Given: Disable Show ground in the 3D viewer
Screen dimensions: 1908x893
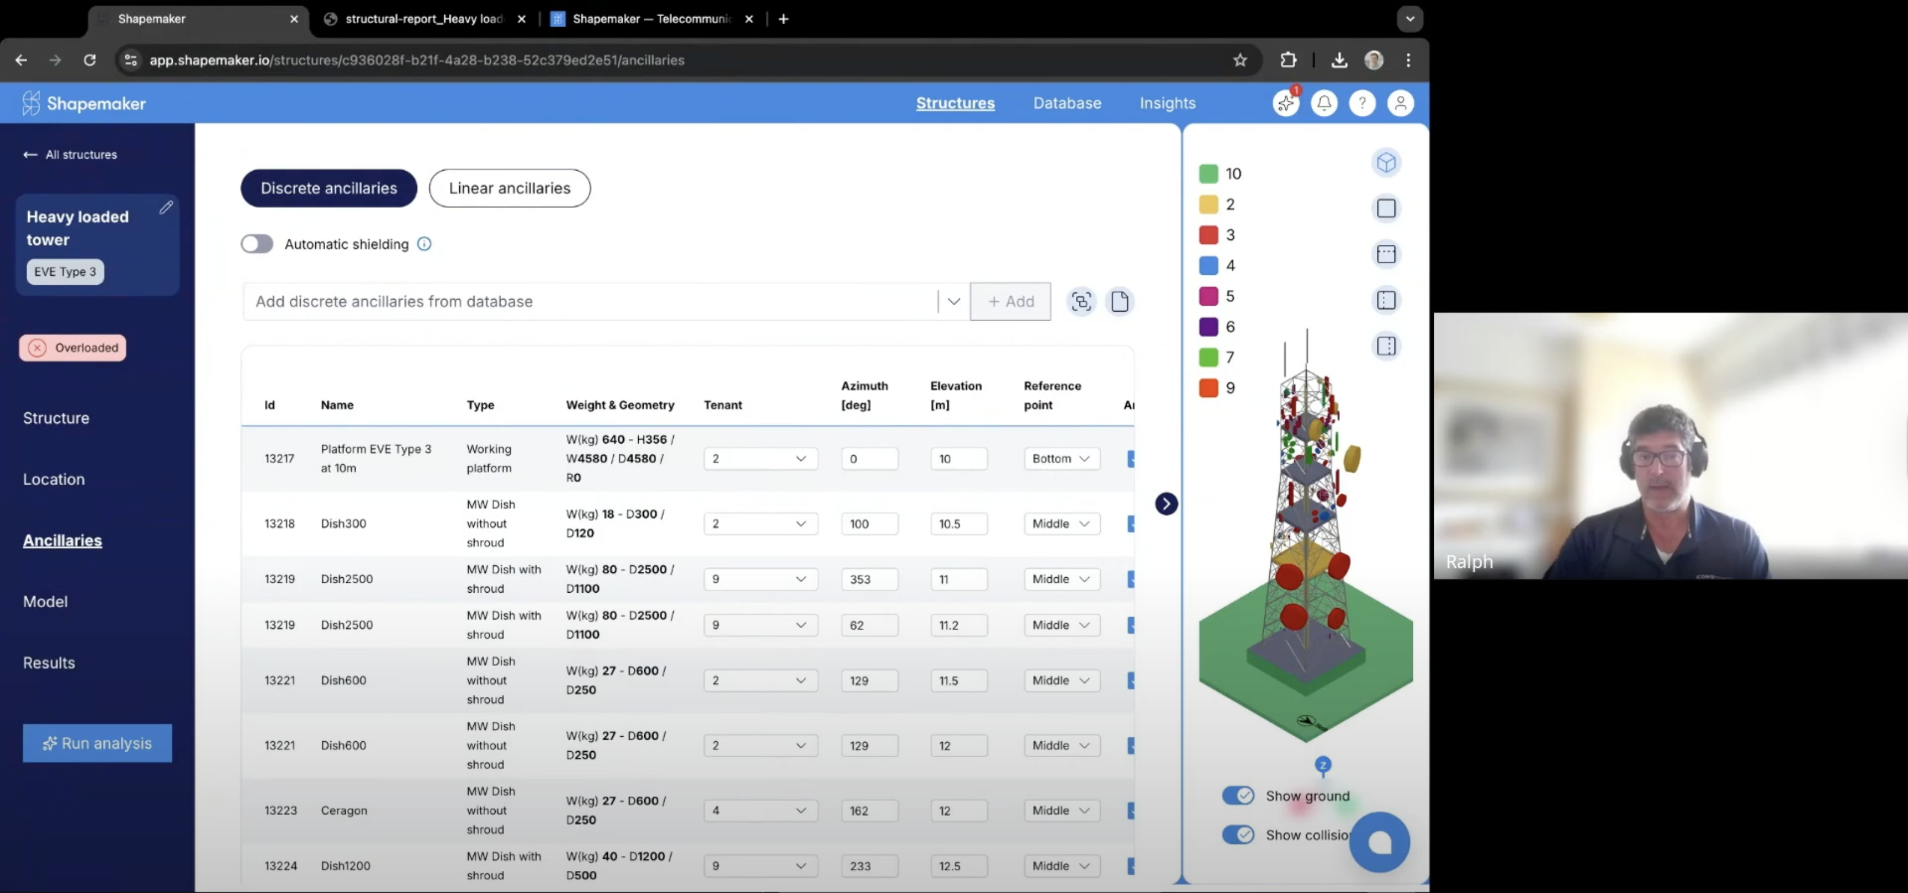Looking at the screenshot, I should 1239,795.
